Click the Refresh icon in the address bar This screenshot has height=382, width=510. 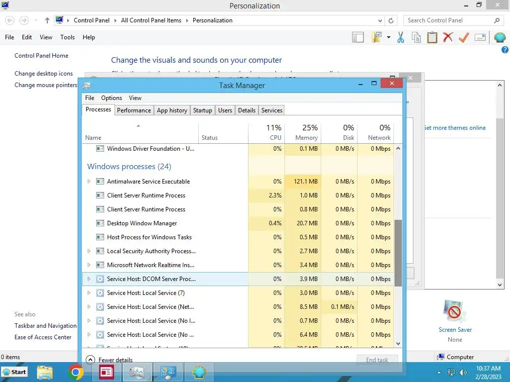point(391,20)
